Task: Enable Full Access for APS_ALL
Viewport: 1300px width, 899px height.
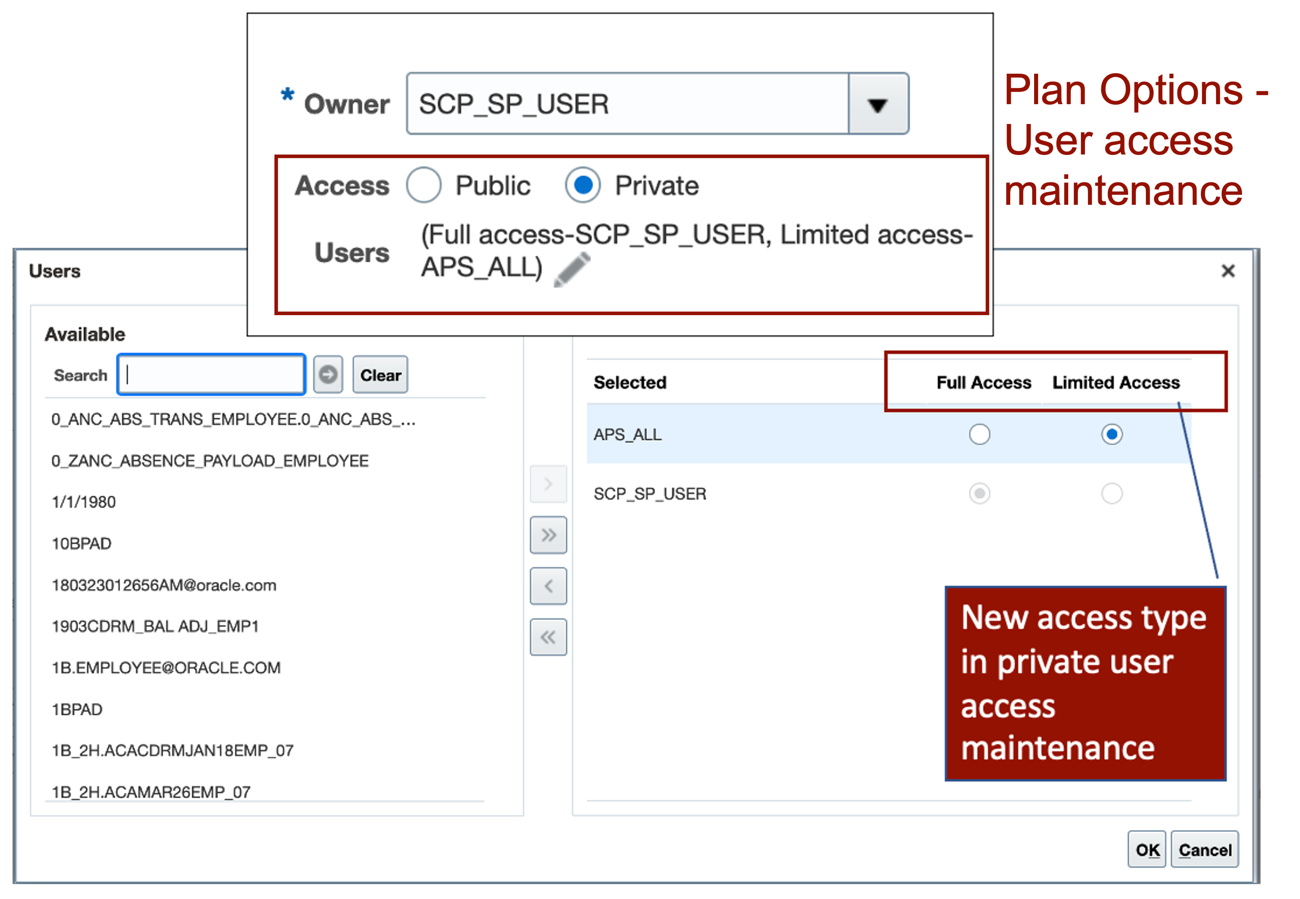Action: pyautogui.click(x=979, y=435)
